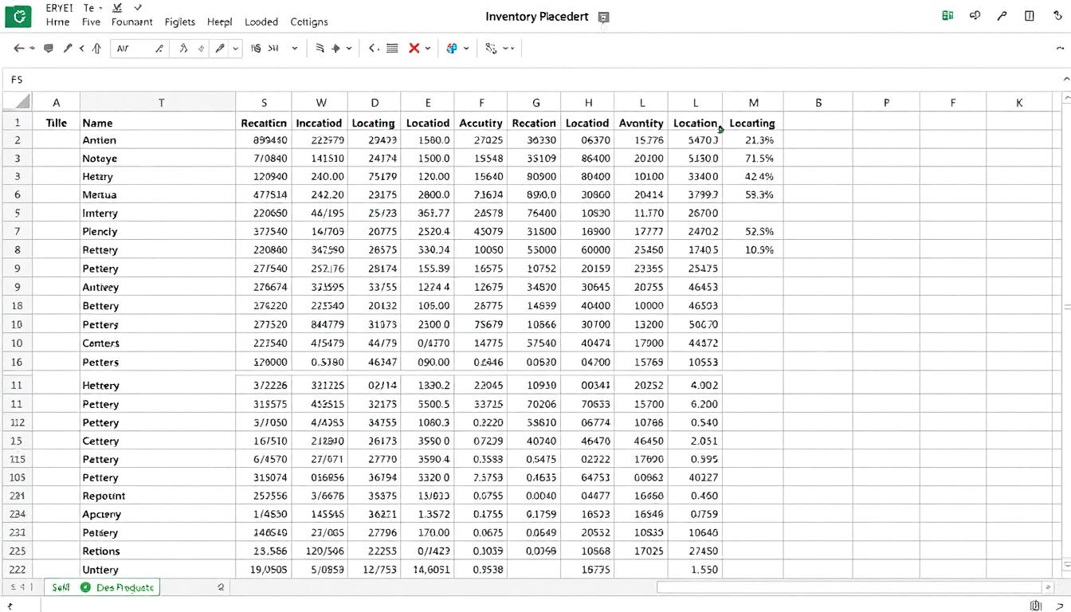Image resolution: width=1071 pixels, height=612 pixels.
Task: Click the up arrow icon in toolbar
Action: (96, 49)
